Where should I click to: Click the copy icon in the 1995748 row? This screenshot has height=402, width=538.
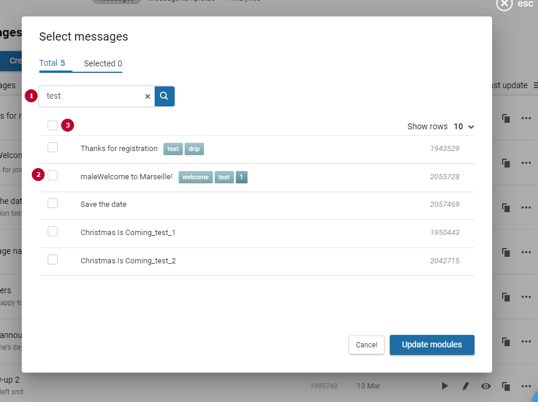506,386
